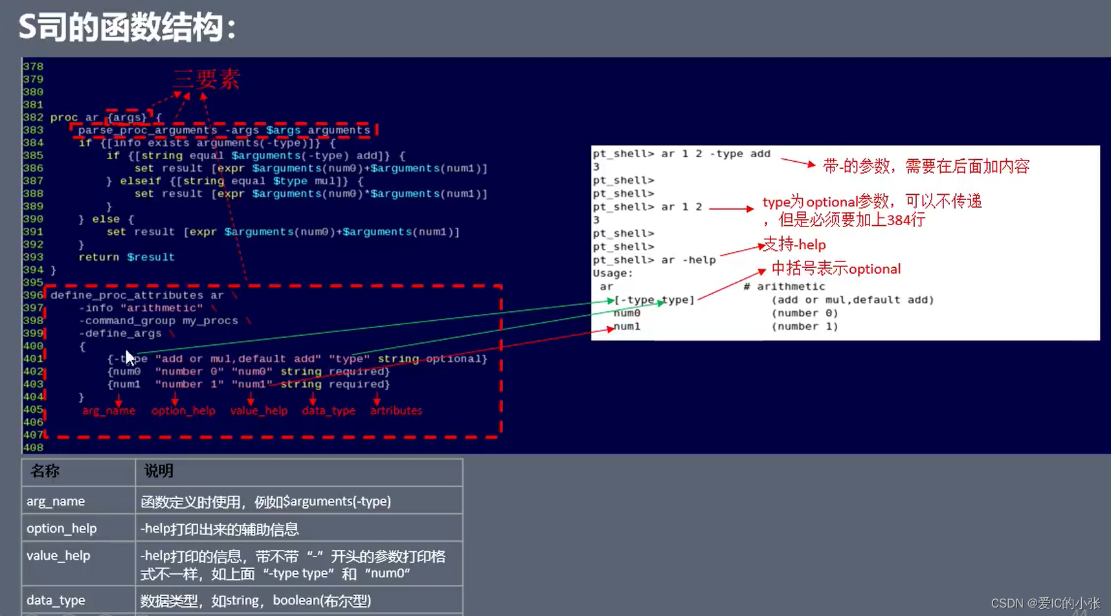Click line 391 set result expression
This screenshot has width=1111, height=616.
(x=283, y=232)
